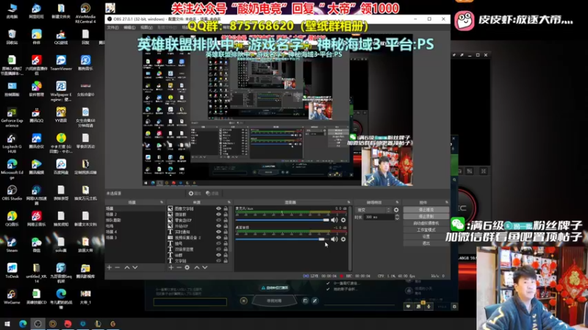
Task: Click the 寻找对局 button in League client
Action: (274, 301)
